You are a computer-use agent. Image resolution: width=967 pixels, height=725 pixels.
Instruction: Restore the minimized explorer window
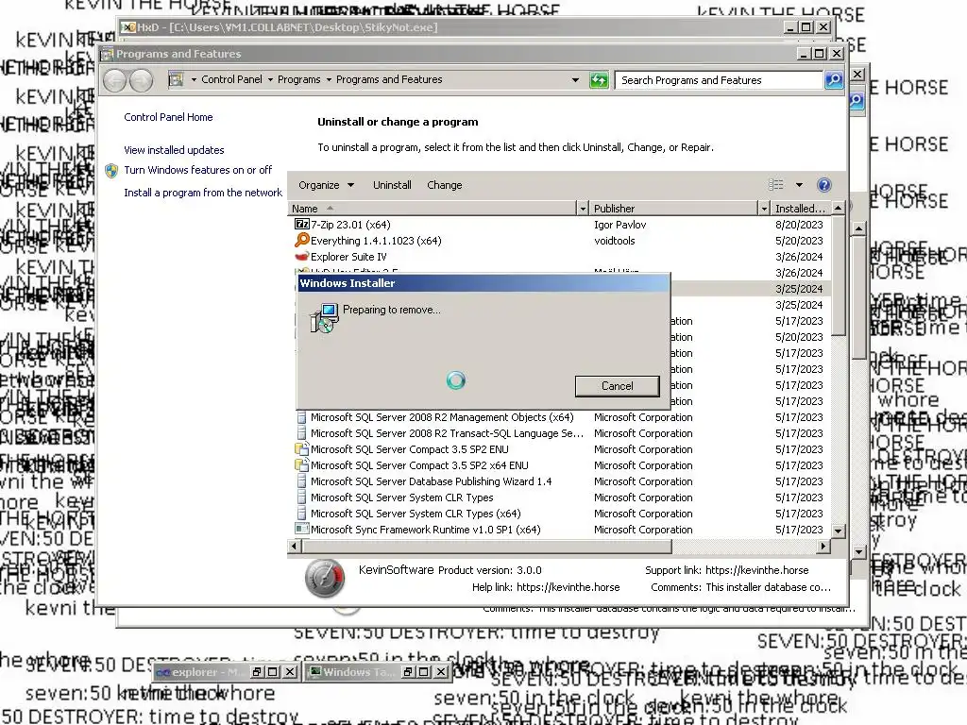(x=257, y=672)
